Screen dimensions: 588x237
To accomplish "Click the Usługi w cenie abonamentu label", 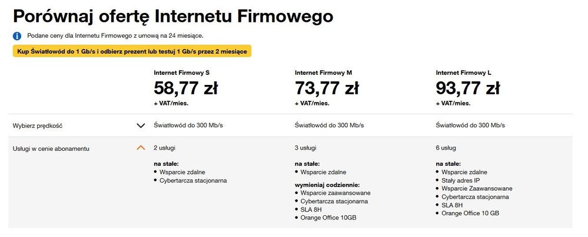I will (51, 148).
